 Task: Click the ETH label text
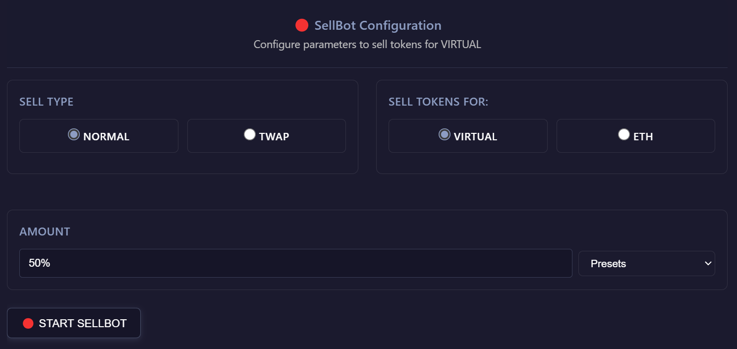click(643, 137)
